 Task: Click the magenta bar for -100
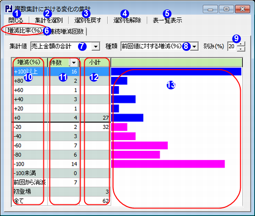168,164
